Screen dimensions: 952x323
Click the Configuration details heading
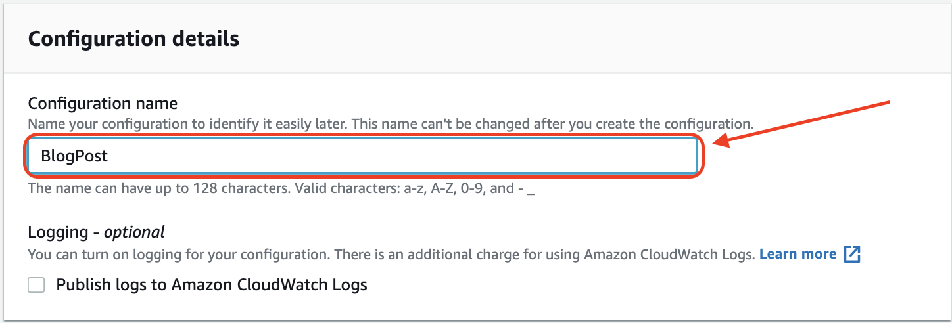tap(133, 39)
